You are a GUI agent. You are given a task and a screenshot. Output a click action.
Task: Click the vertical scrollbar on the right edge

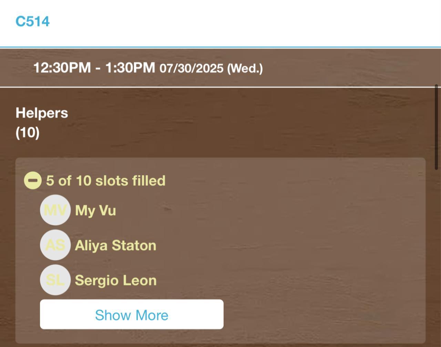coord(437,127)
